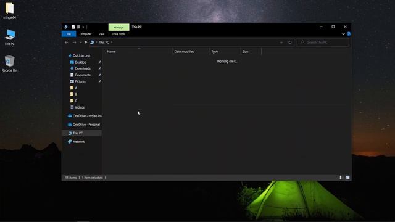The height and width of the screenshot is (222, 395).
Task: Go forward using the Forward arrow
Action: (74, 43)
